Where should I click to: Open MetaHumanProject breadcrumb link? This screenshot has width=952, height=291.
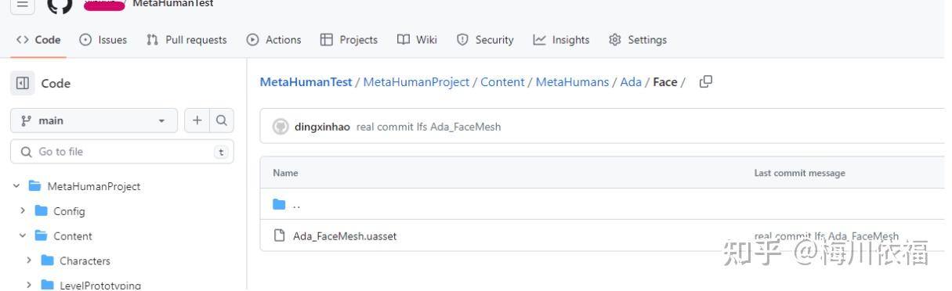[x=416, y=82]
